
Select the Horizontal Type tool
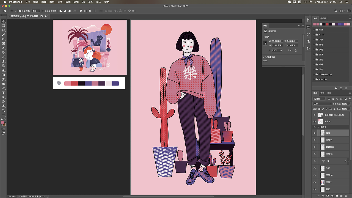(4, 93)
